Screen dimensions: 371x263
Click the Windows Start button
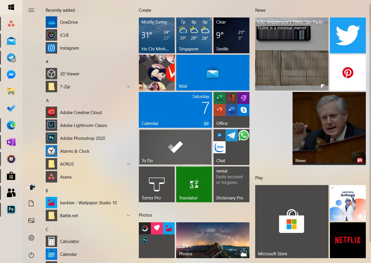(x=11, y=7)
